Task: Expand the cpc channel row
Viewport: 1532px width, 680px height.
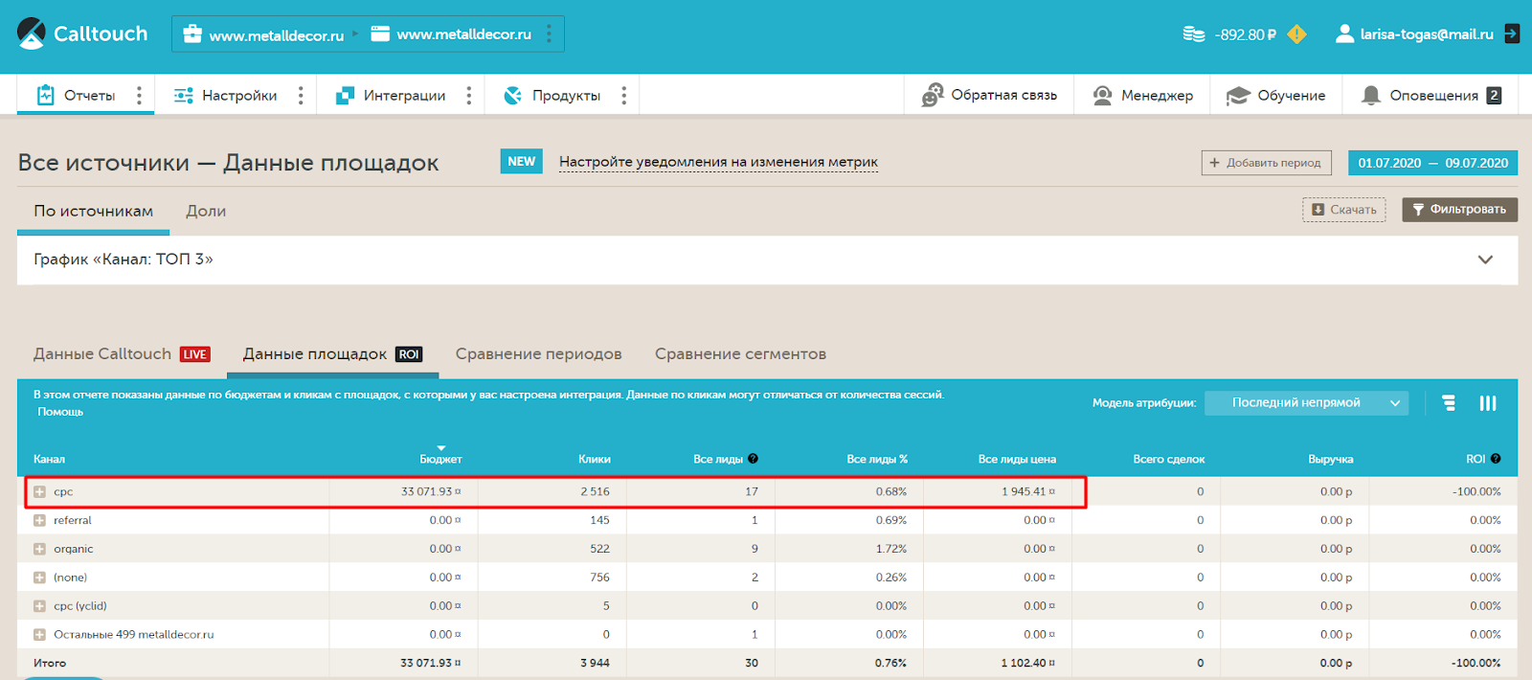Action: point(39,492)
